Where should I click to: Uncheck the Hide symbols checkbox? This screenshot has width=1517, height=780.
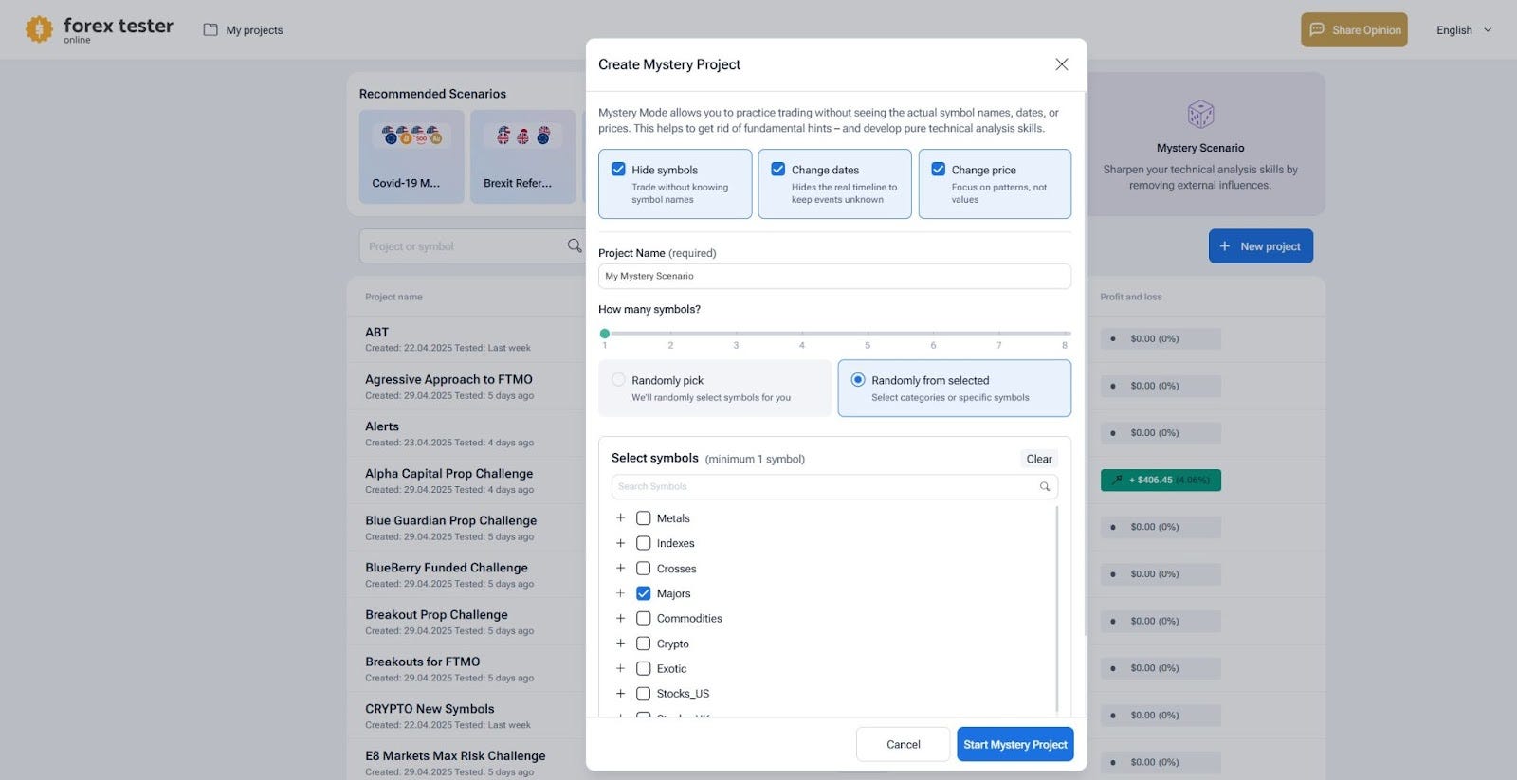618,169
